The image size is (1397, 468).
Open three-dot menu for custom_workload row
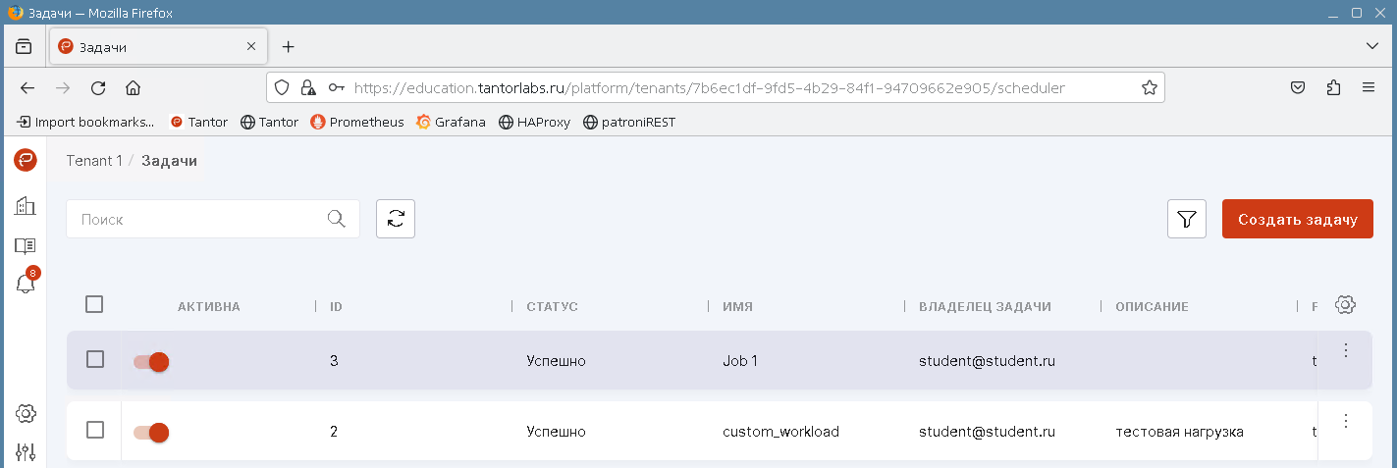point(1345,421)
